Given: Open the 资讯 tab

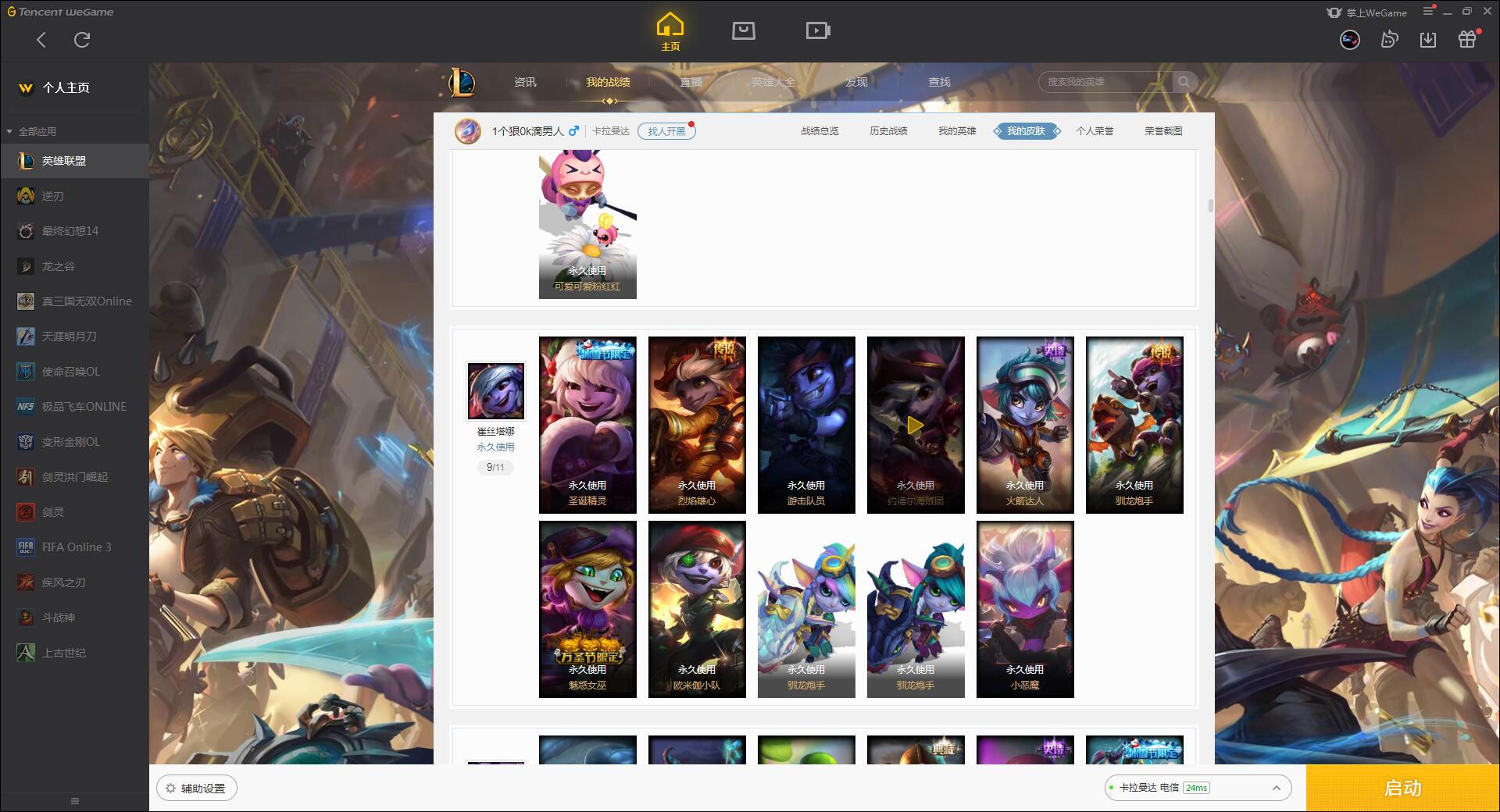Looking at the screenshot, I should 525,82.
